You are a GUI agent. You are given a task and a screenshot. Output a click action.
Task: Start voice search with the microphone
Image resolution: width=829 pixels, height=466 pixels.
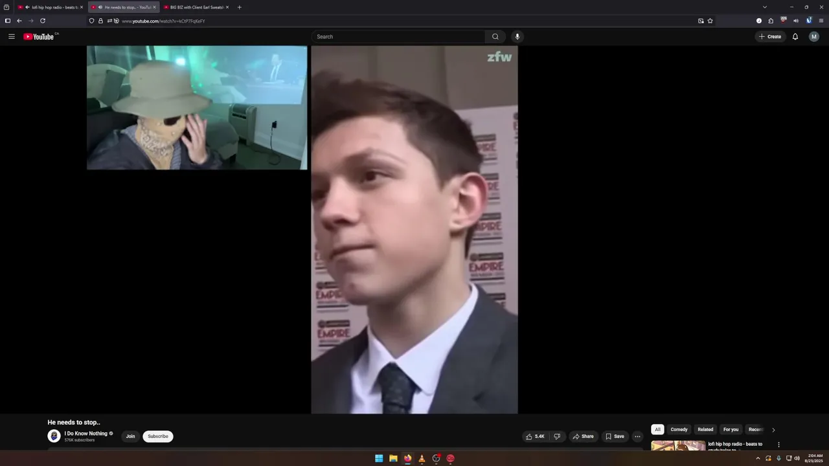click(x=517, y=37)
